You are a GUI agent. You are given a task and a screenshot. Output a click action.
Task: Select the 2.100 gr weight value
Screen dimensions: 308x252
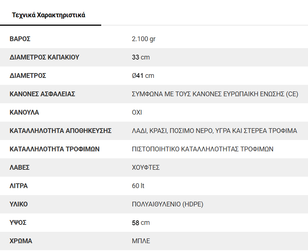(144, 39)
